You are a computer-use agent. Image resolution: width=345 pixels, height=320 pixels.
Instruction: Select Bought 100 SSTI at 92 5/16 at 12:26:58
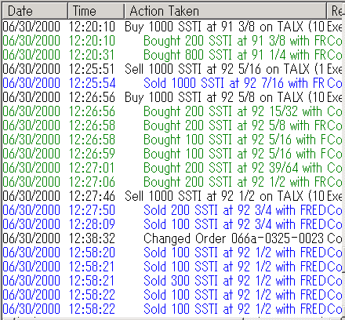click(172, 140)
